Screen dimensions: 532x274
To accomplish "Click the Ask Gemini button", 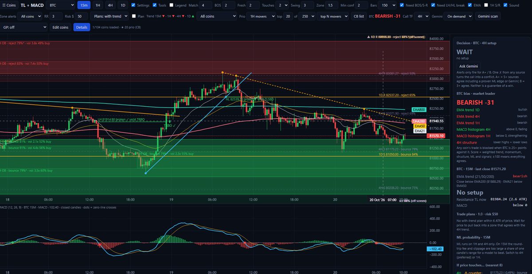I will point(469,66).
